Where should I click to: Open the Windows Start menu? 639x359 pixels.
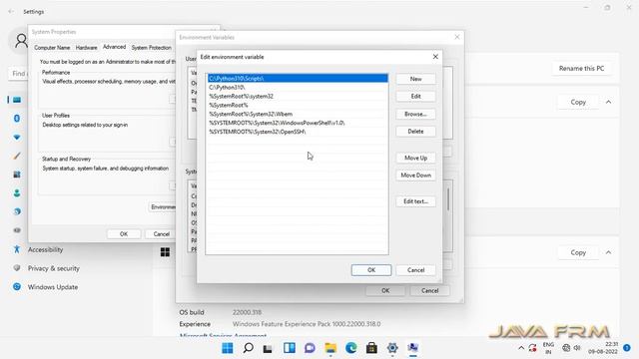[228, 348]
